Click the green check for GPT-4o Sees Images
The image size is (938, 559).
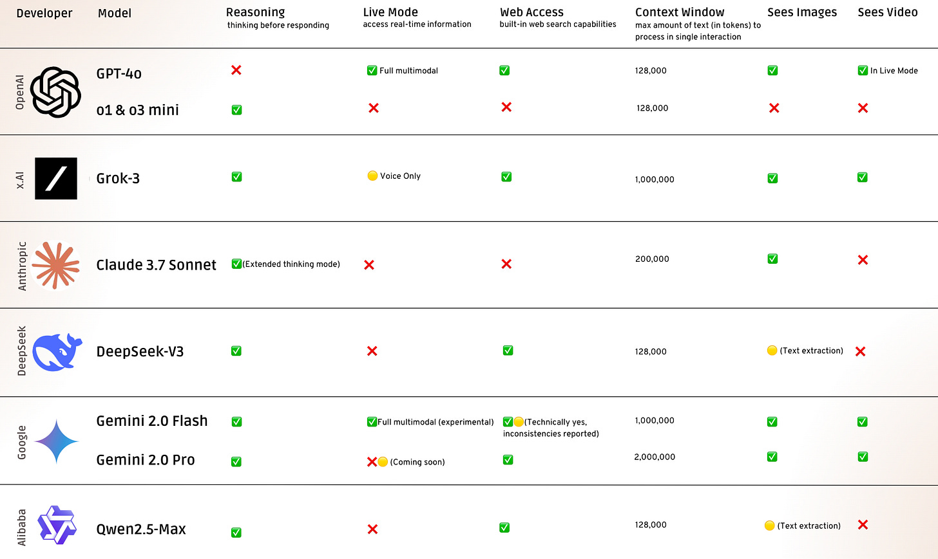772,70
